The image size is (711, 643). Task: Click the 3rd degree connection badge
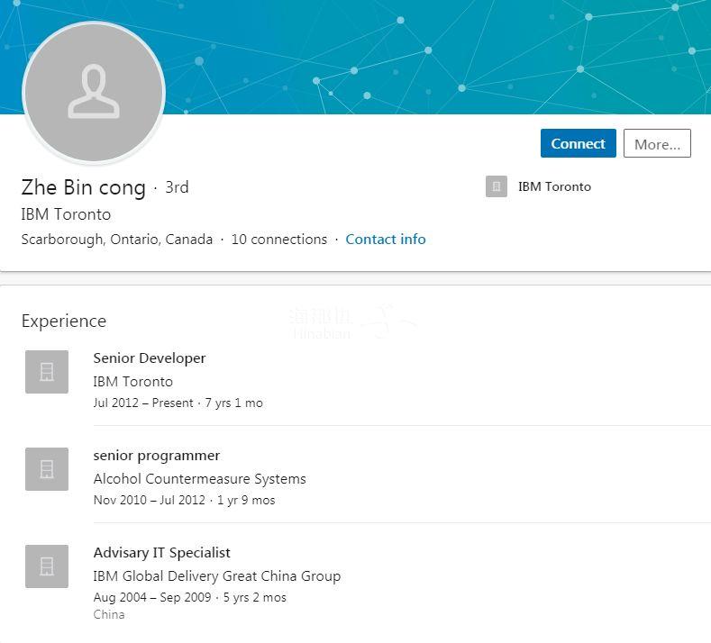tap(177, 187)
